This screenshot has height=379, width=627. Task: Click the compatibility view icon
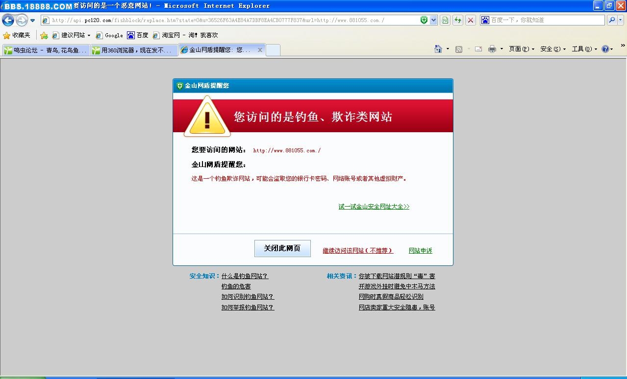pos(445,20)
